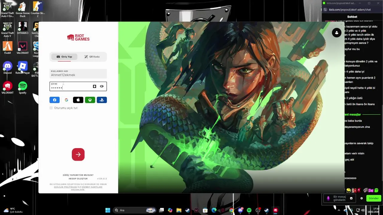Viewport: 383px width, 215px height.
Task: Open the weather widget showing 16°C
Action: point(13,210)
